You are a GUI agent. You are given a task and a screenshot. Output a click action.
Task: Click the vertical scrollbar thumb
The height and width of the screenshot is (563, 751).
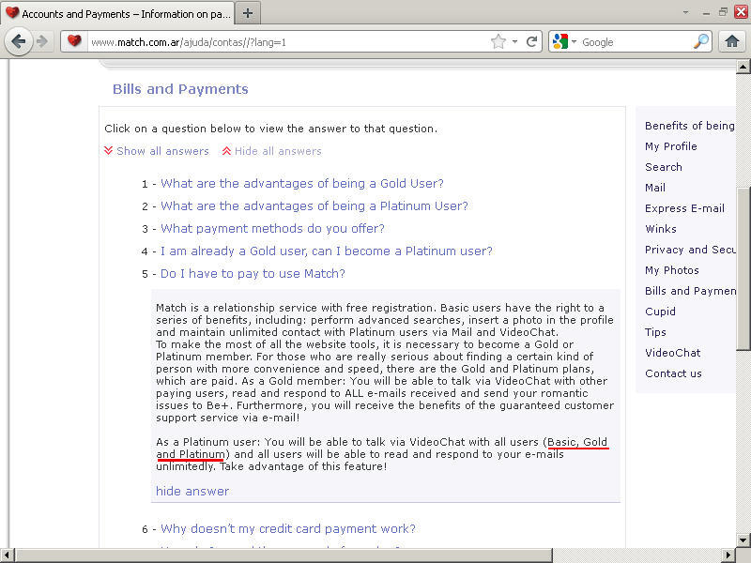coord(743,268)
